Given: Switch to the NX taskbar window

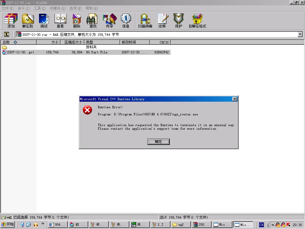Looking at the screenshot, I should [x=78, y=225].
